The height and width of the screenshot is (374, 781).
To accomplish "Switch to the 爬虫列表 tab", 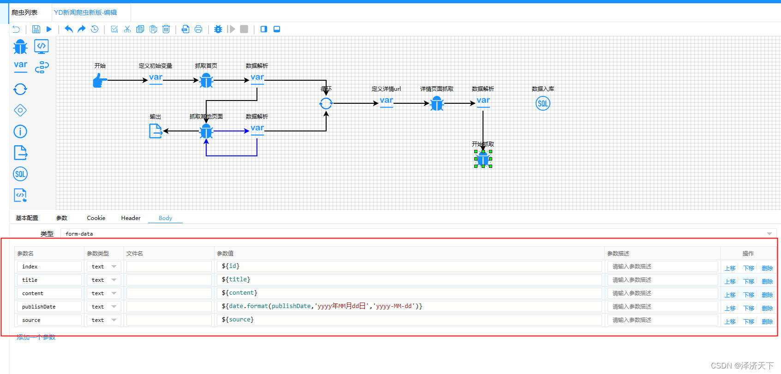I will tap(24, 12).
